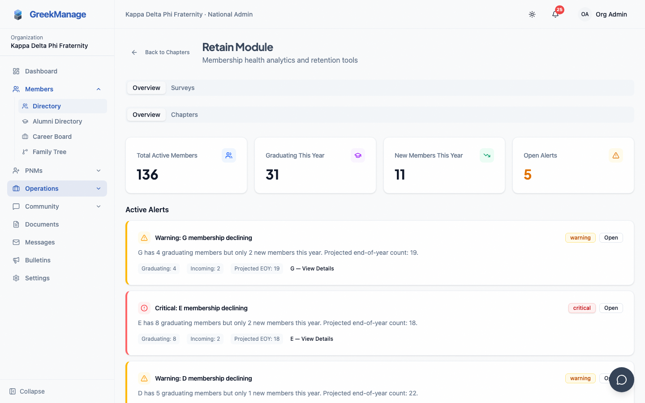
Task: Click Projected EOY: 19 tag
Action: (257, 269)
